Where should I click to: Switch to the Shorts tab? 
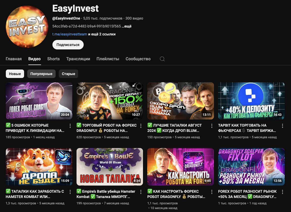click(x=53, y=59)
